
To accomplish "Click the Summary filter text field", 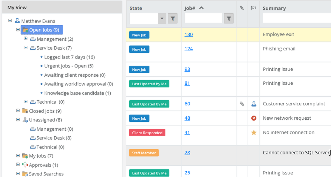I will point(297,18).
